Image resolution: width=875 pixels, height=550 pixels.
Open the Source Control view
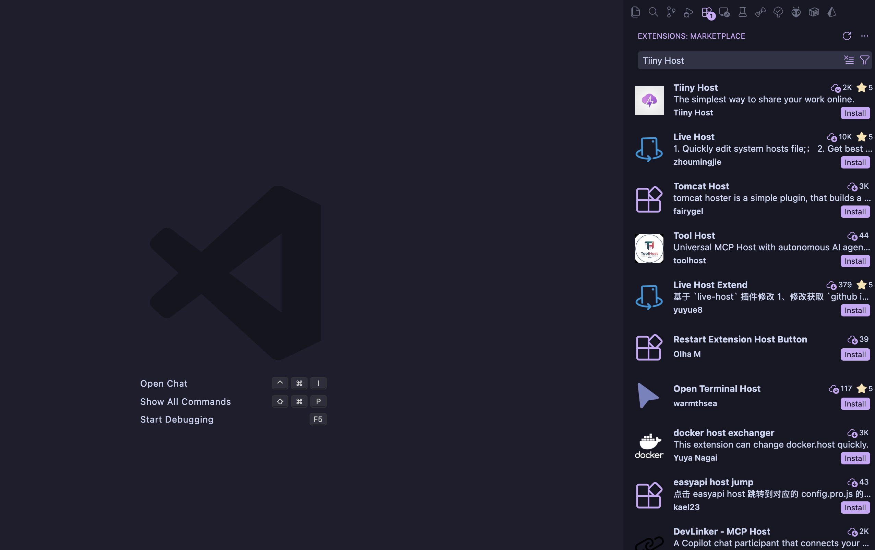coord(671,12)
